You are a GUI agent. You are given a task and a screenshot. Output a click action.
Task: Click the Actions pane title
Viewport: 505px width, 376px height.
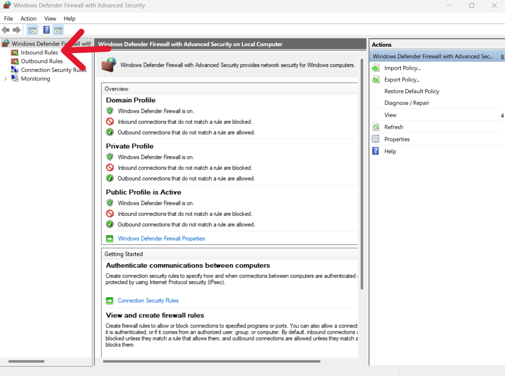click(x=382, y=45)
